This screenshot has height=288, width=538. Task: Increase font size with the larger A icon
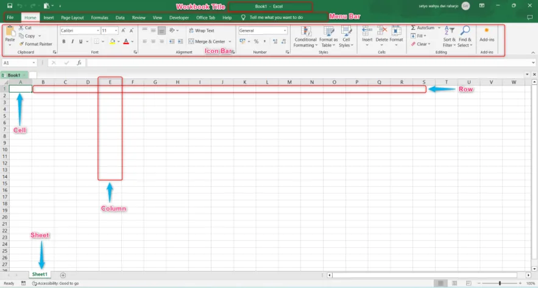tap(123, 31)
